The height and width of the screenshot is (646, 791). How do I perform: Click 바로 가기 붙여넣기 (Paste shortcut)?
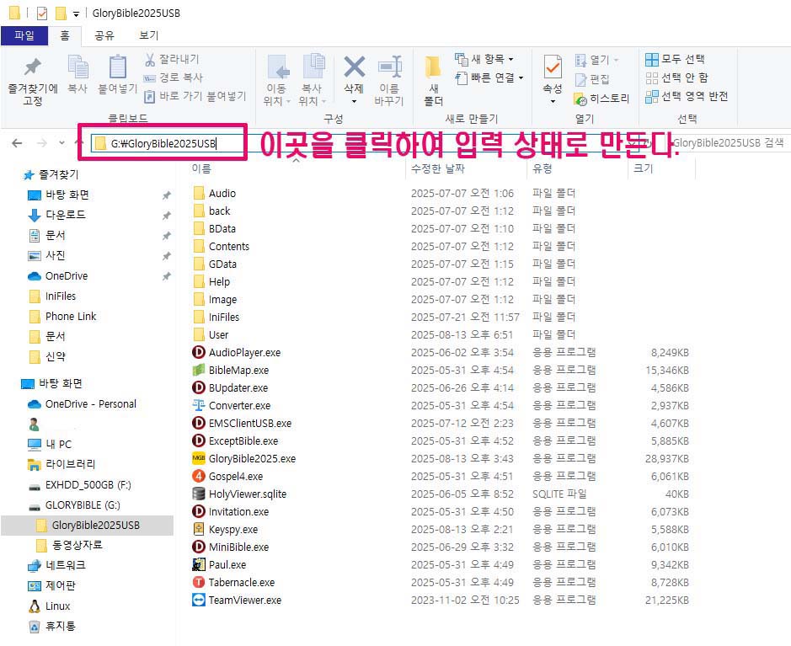pyautogui.click(x=195, y=96)
